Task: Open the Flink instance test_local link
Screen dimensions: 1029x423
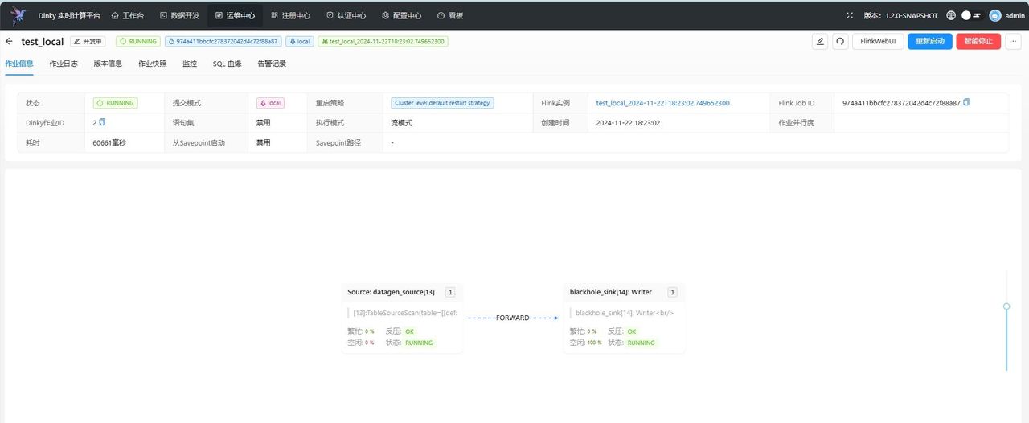Action: pyautogui.click(x=662, y=103)
